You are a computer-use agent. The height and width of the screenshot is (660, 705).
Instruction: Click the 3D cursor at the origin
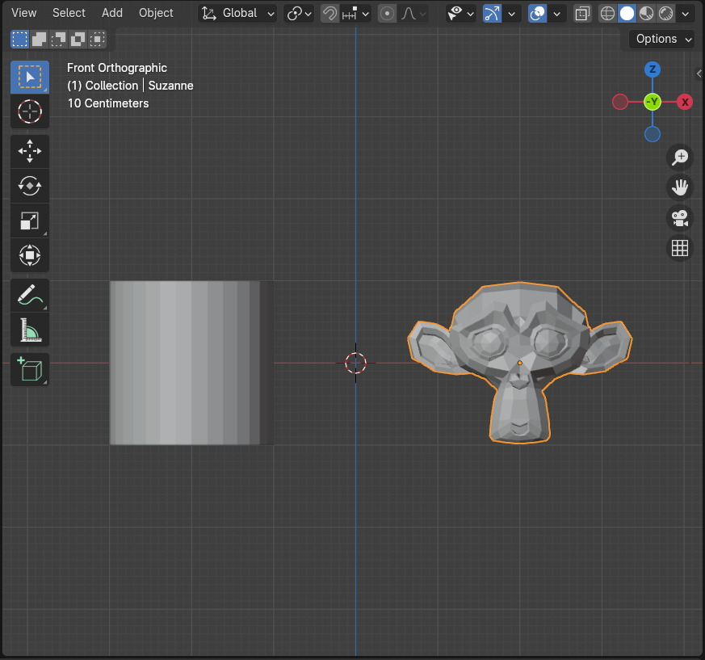coord(355,363)
